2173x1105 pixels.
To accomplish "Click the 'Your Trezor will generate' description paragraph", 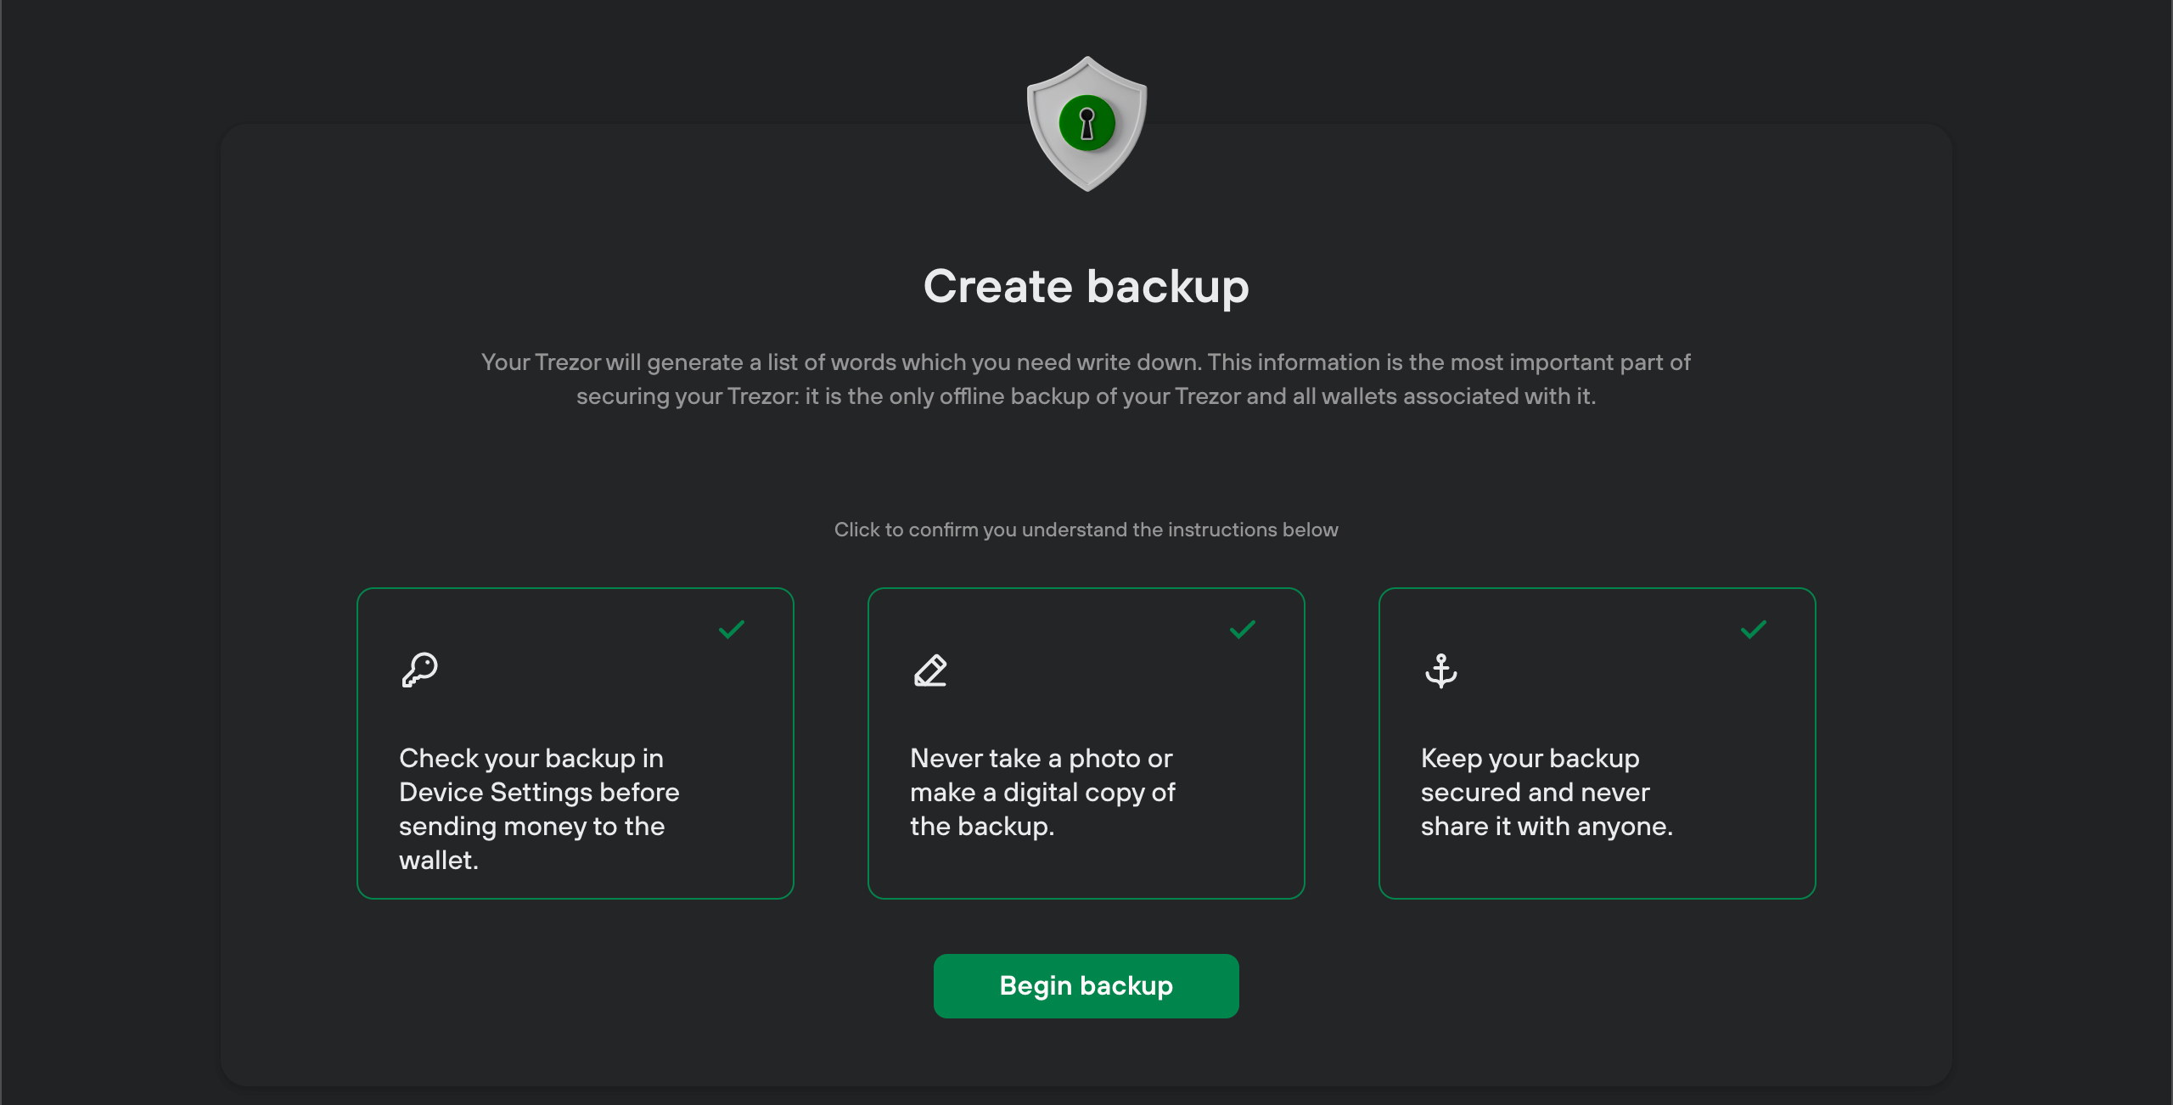I will coord(1086,379).
